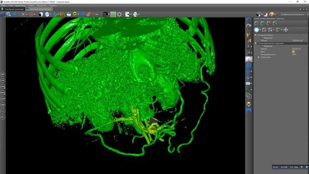Open the intensity preset combo box

point(294,14)
